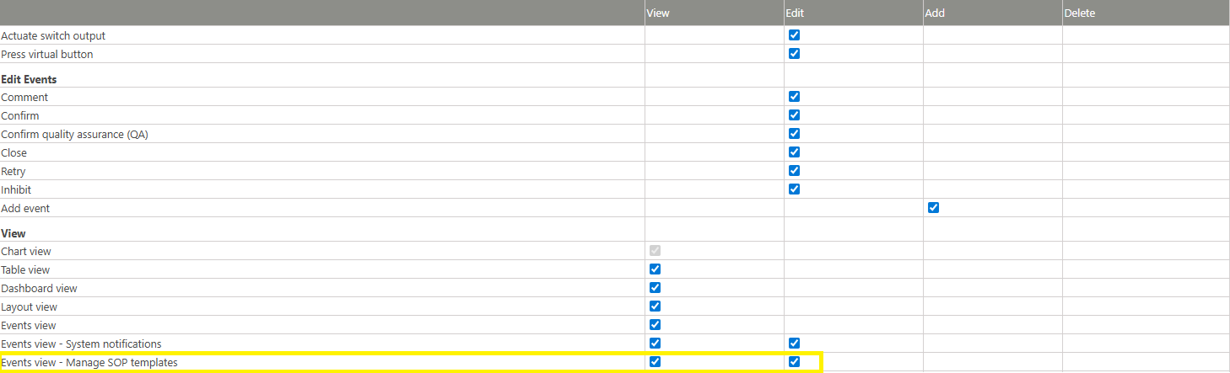The width and height of the screenshot is (1230, 373).
Task: Uncheck Edit for Actuate switch output
Action: tap(794, 35)
